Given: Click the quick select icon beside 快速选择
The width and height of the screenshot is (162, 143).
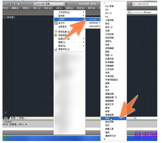Looking at the screenshot, I should pyautogui.click(x=56, y=35).
